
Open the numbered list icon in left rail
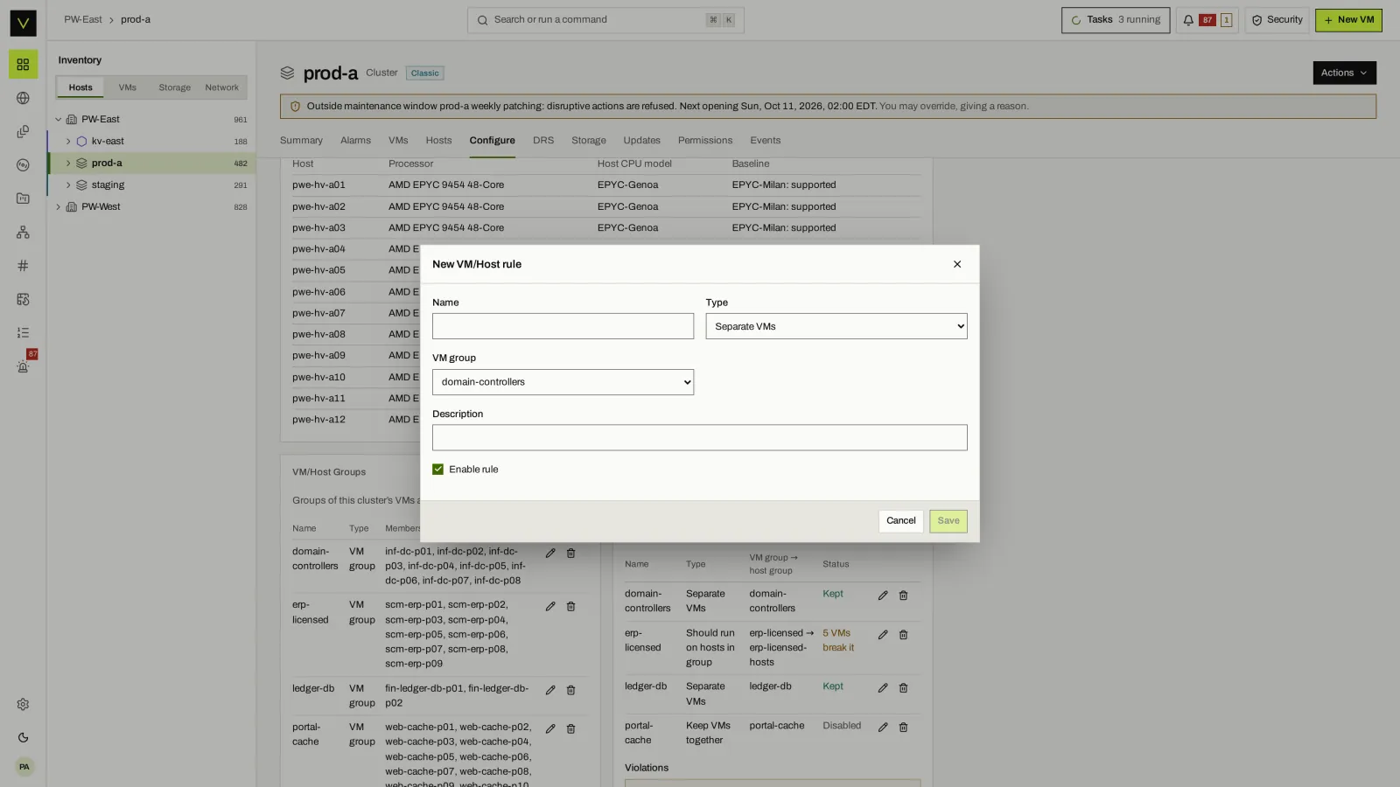23,332
